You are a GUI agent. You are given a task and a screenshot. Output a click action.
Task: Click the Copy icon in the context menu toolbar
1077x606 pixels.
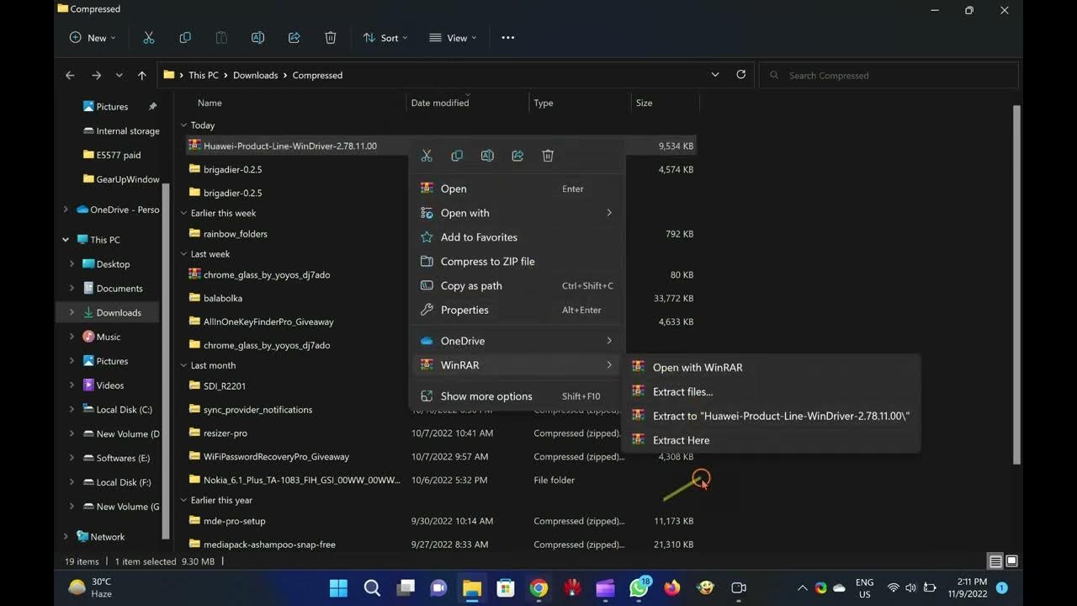457,155
